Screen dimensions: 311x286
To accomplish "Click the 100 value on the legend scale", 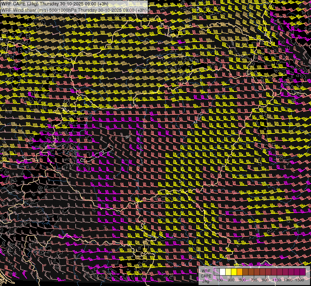I will pyautogui.click(x=220, y=280).
